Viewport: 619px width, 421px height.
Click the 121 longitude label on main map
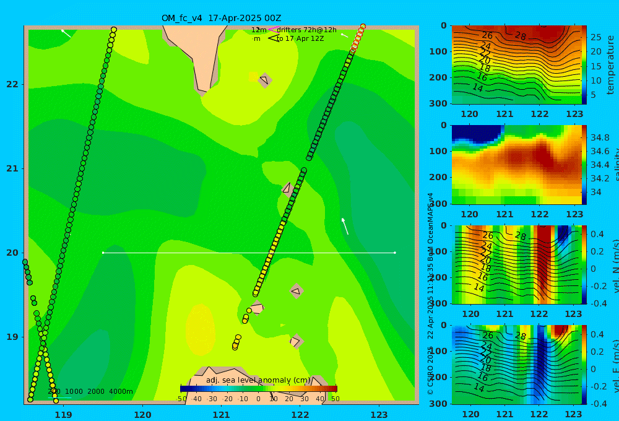pyautogui.click(x=221, y=415)
